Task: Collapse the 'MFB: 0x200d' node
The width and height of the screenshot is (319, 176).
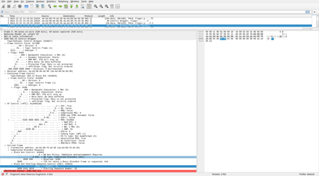Action: click(x=9, y=120)
